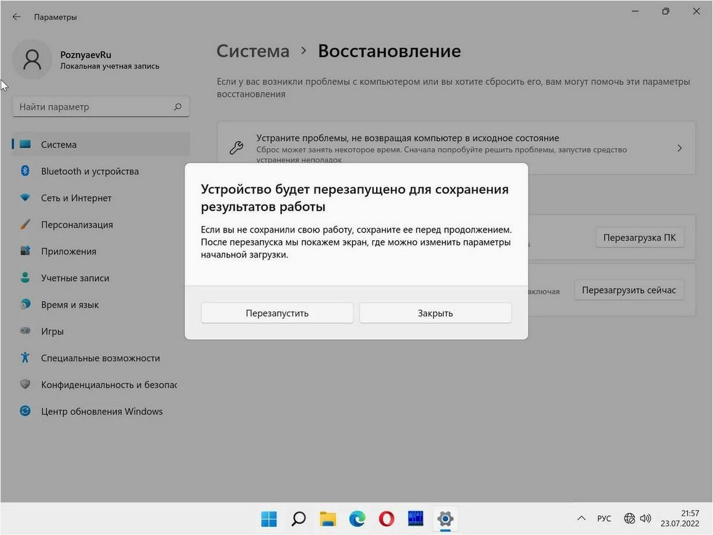The image size is (713, 535).
Task: Click the Локальная учетная запись text
Action: (110, 66)
